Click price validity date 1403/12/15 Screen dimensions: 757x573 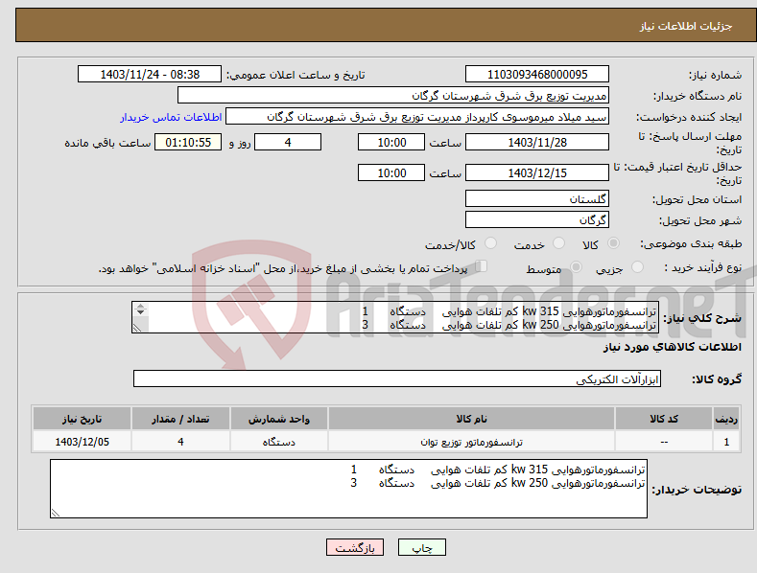(x=537, y=172)
